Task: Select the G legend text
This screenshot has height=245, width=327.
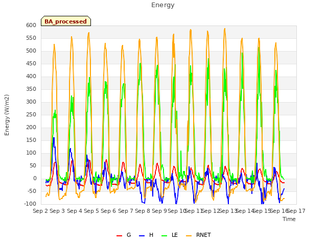Action: click(129, 235)
